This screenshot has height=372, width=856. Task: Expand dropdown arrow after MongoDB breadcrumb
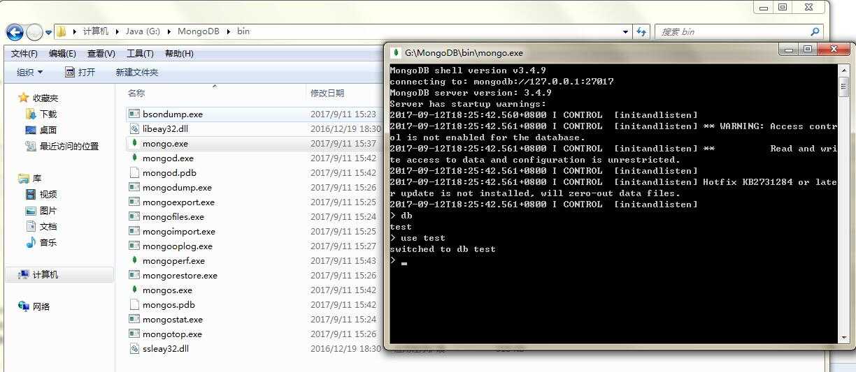pos(229,31)
